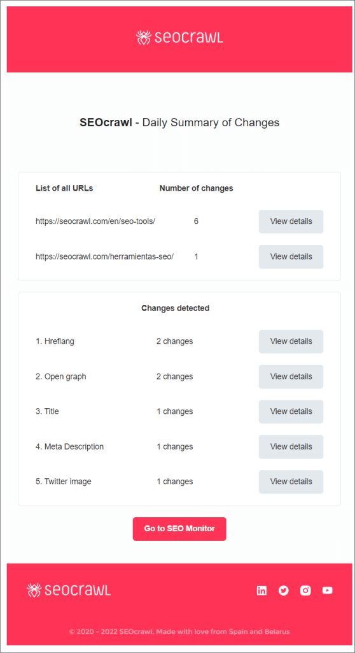The width and height of the screenshot is (355, 653).
Task: Open the Twitter icon in footer
Action: tap(284, 590)
